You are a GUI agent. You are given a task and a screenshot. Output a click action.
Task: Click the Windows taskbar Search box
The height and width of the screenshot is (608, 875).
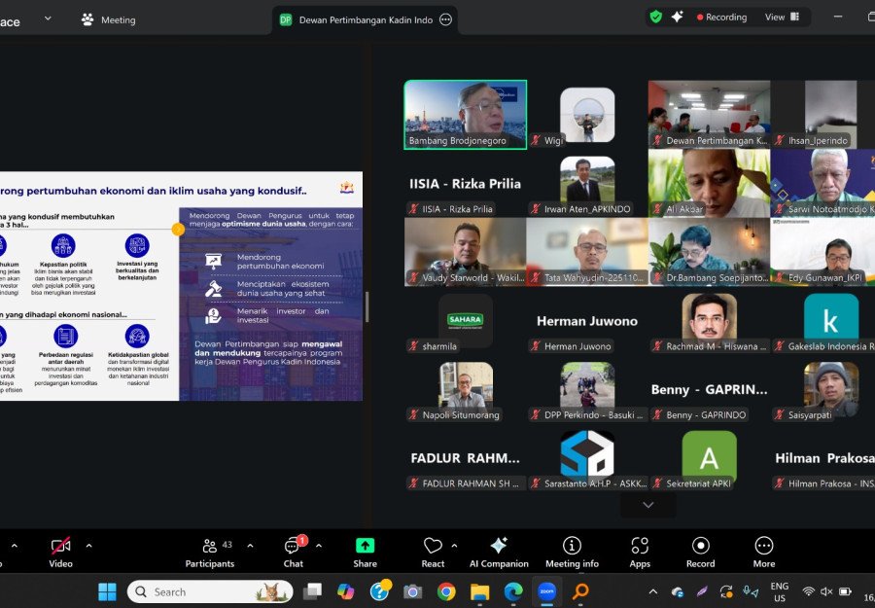click(x=209, y=591)
